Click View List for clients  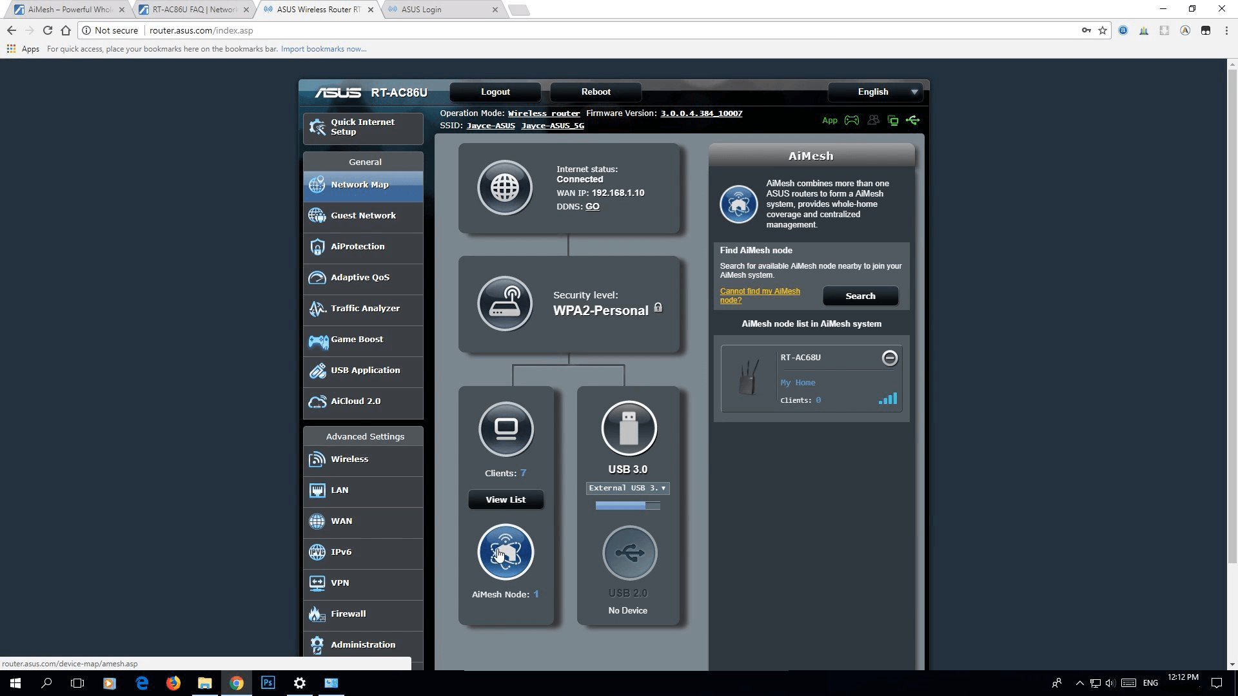click(x=506, y=500)
